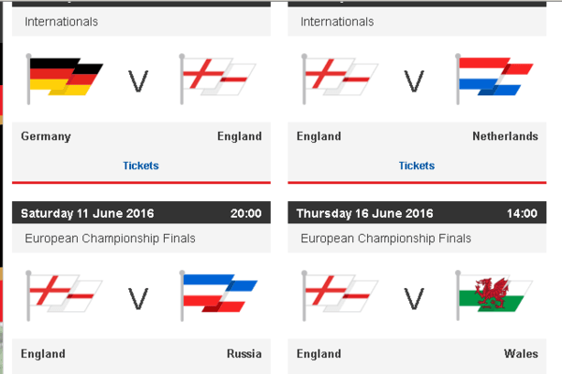Viewport: 562px width, 374px height.
Task: Click England's flag in the Germany fixture
Action: pos(215,78)
